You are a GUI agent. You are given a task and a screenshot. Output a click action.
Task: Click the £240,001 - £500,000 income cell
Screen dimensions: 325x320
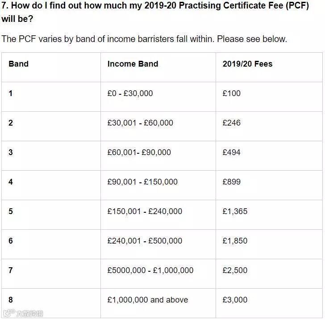[x=145, y=241]
